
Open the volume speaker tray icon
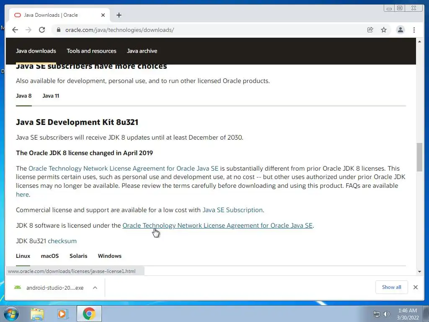387,314
